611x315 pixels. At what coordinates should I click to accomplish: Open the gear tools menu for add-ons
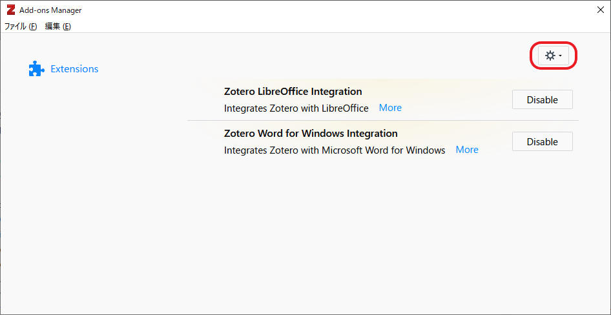click(553, 56)
